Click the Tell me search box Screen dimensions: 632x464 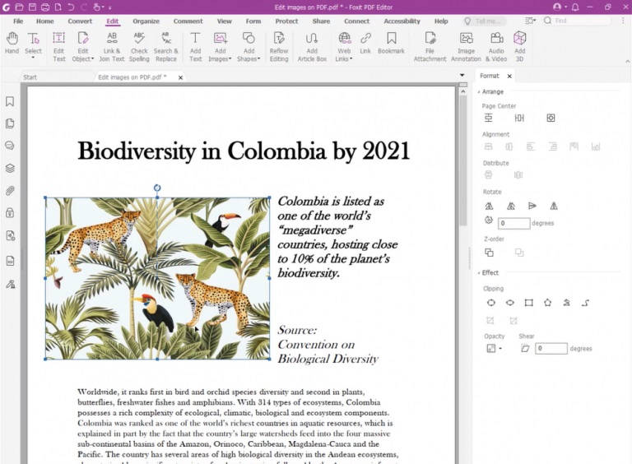click(484, 21)
